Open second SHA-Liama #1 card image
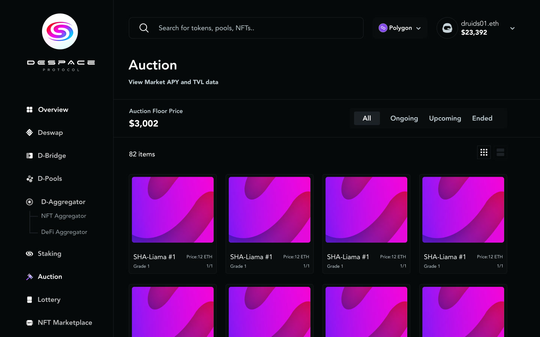Image resolution: width=540 pixels, height=337 pixels. click(x=270, y=210)
